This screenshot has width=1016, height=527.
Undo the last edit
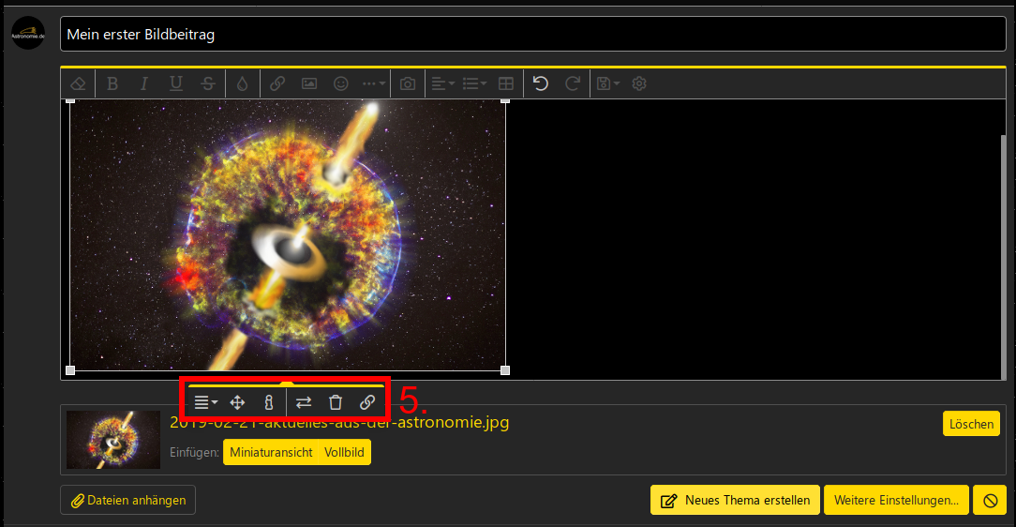tap(541, 83)
